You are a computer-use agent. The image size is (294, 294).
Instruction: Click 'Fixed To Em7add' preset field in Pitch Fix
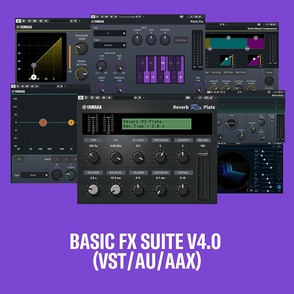pos(126,17)
